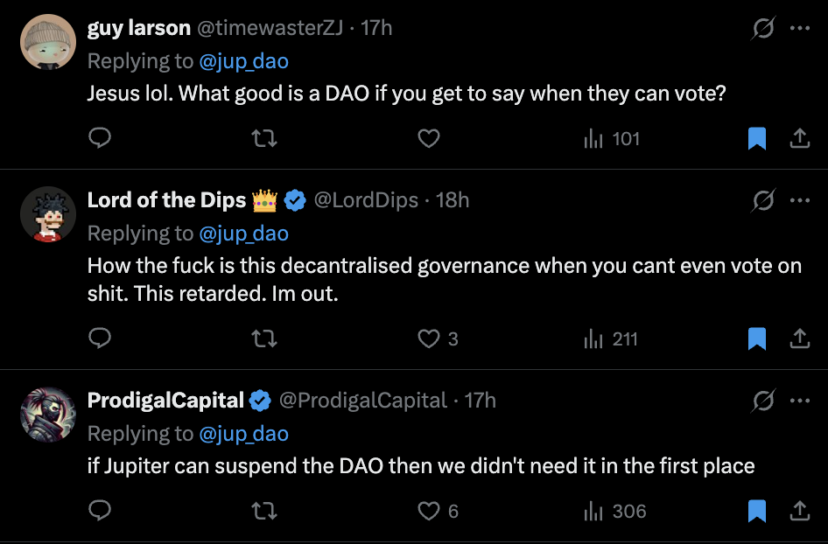Retweet Lord of the Dips' reply
This screenshot has width=828, height=544.
point(264,338)
